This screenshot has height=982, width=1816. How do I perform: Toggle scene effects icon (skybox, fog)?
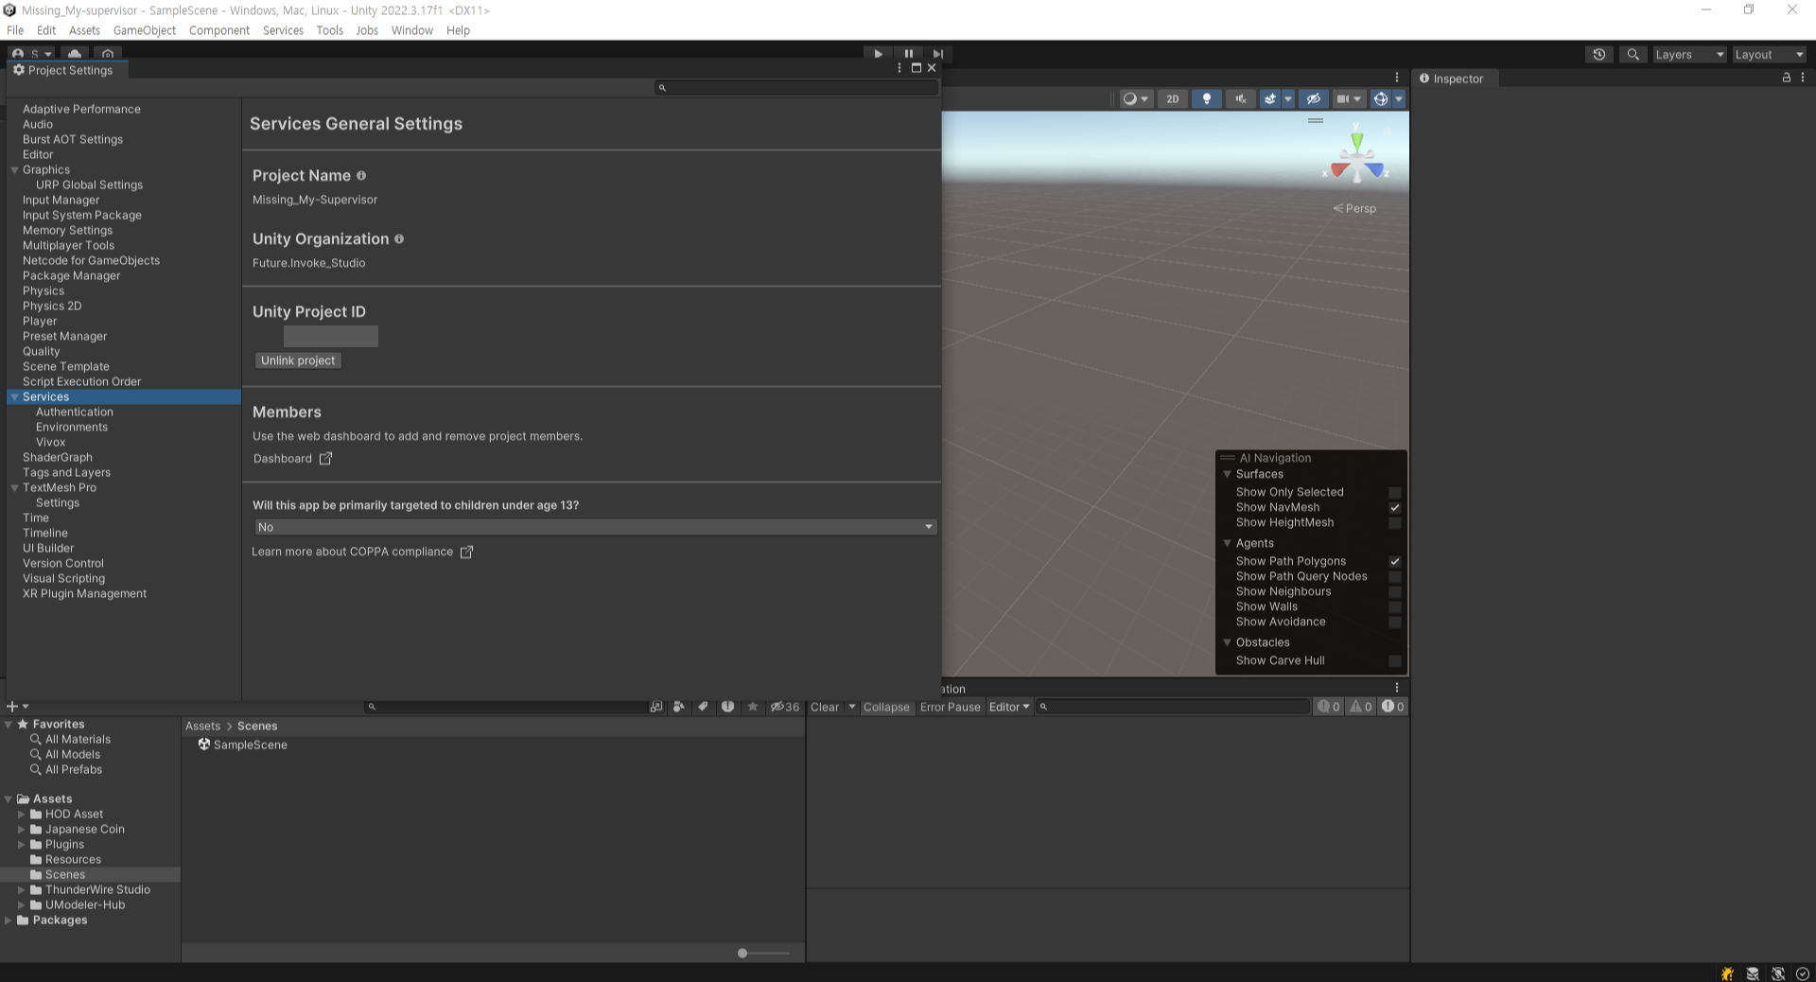1269,98
